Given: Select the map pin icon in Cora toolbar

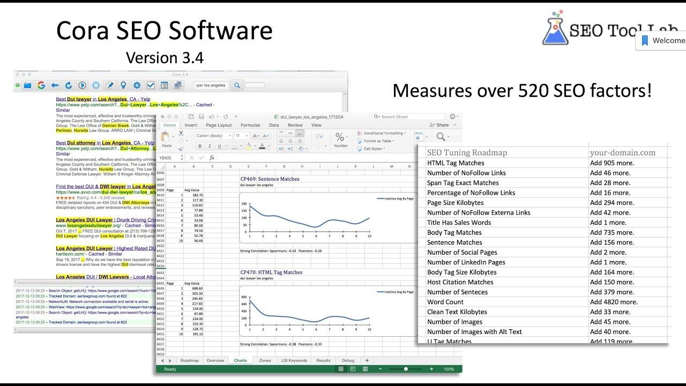Looking at the screenshot, I should 123,85.
